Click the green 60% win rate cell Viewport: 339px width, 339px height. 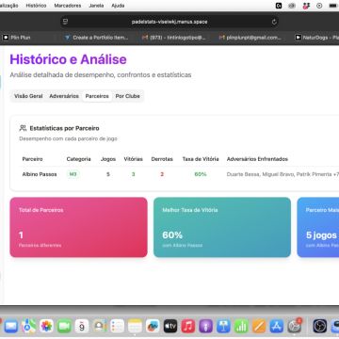click(201, 174)
